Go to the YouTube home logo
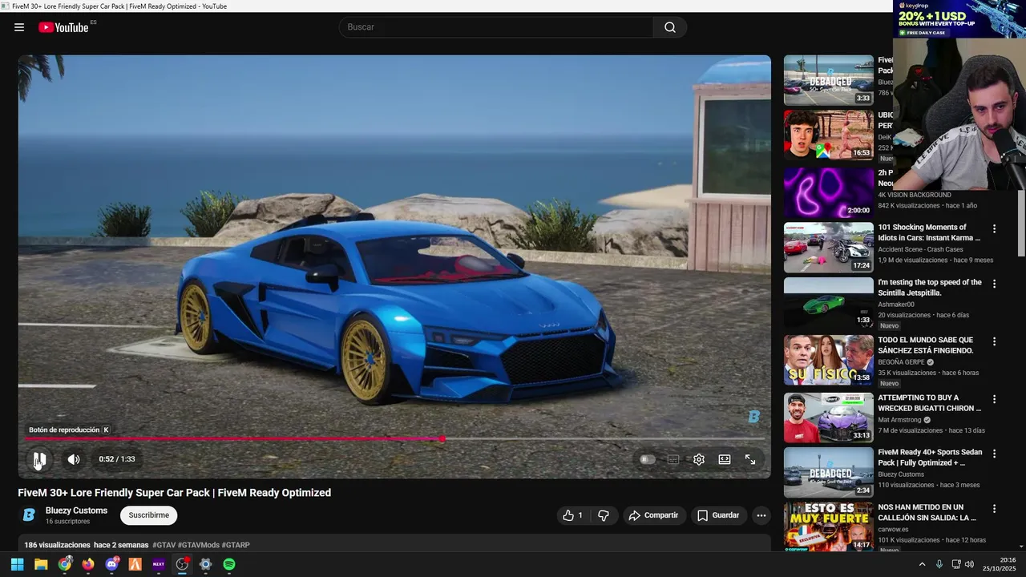This screenshot has width=1026, height=577. pos(63,27)
